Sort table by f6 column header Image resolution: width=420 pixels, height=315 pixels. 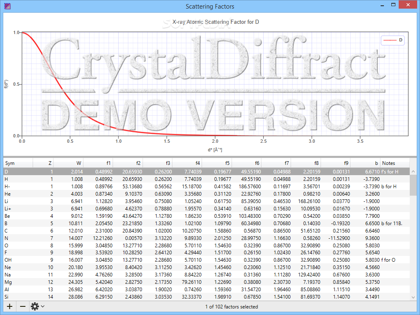point(247,163)
